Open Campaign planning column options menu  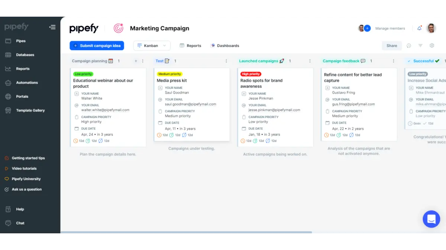click(143, 61)
